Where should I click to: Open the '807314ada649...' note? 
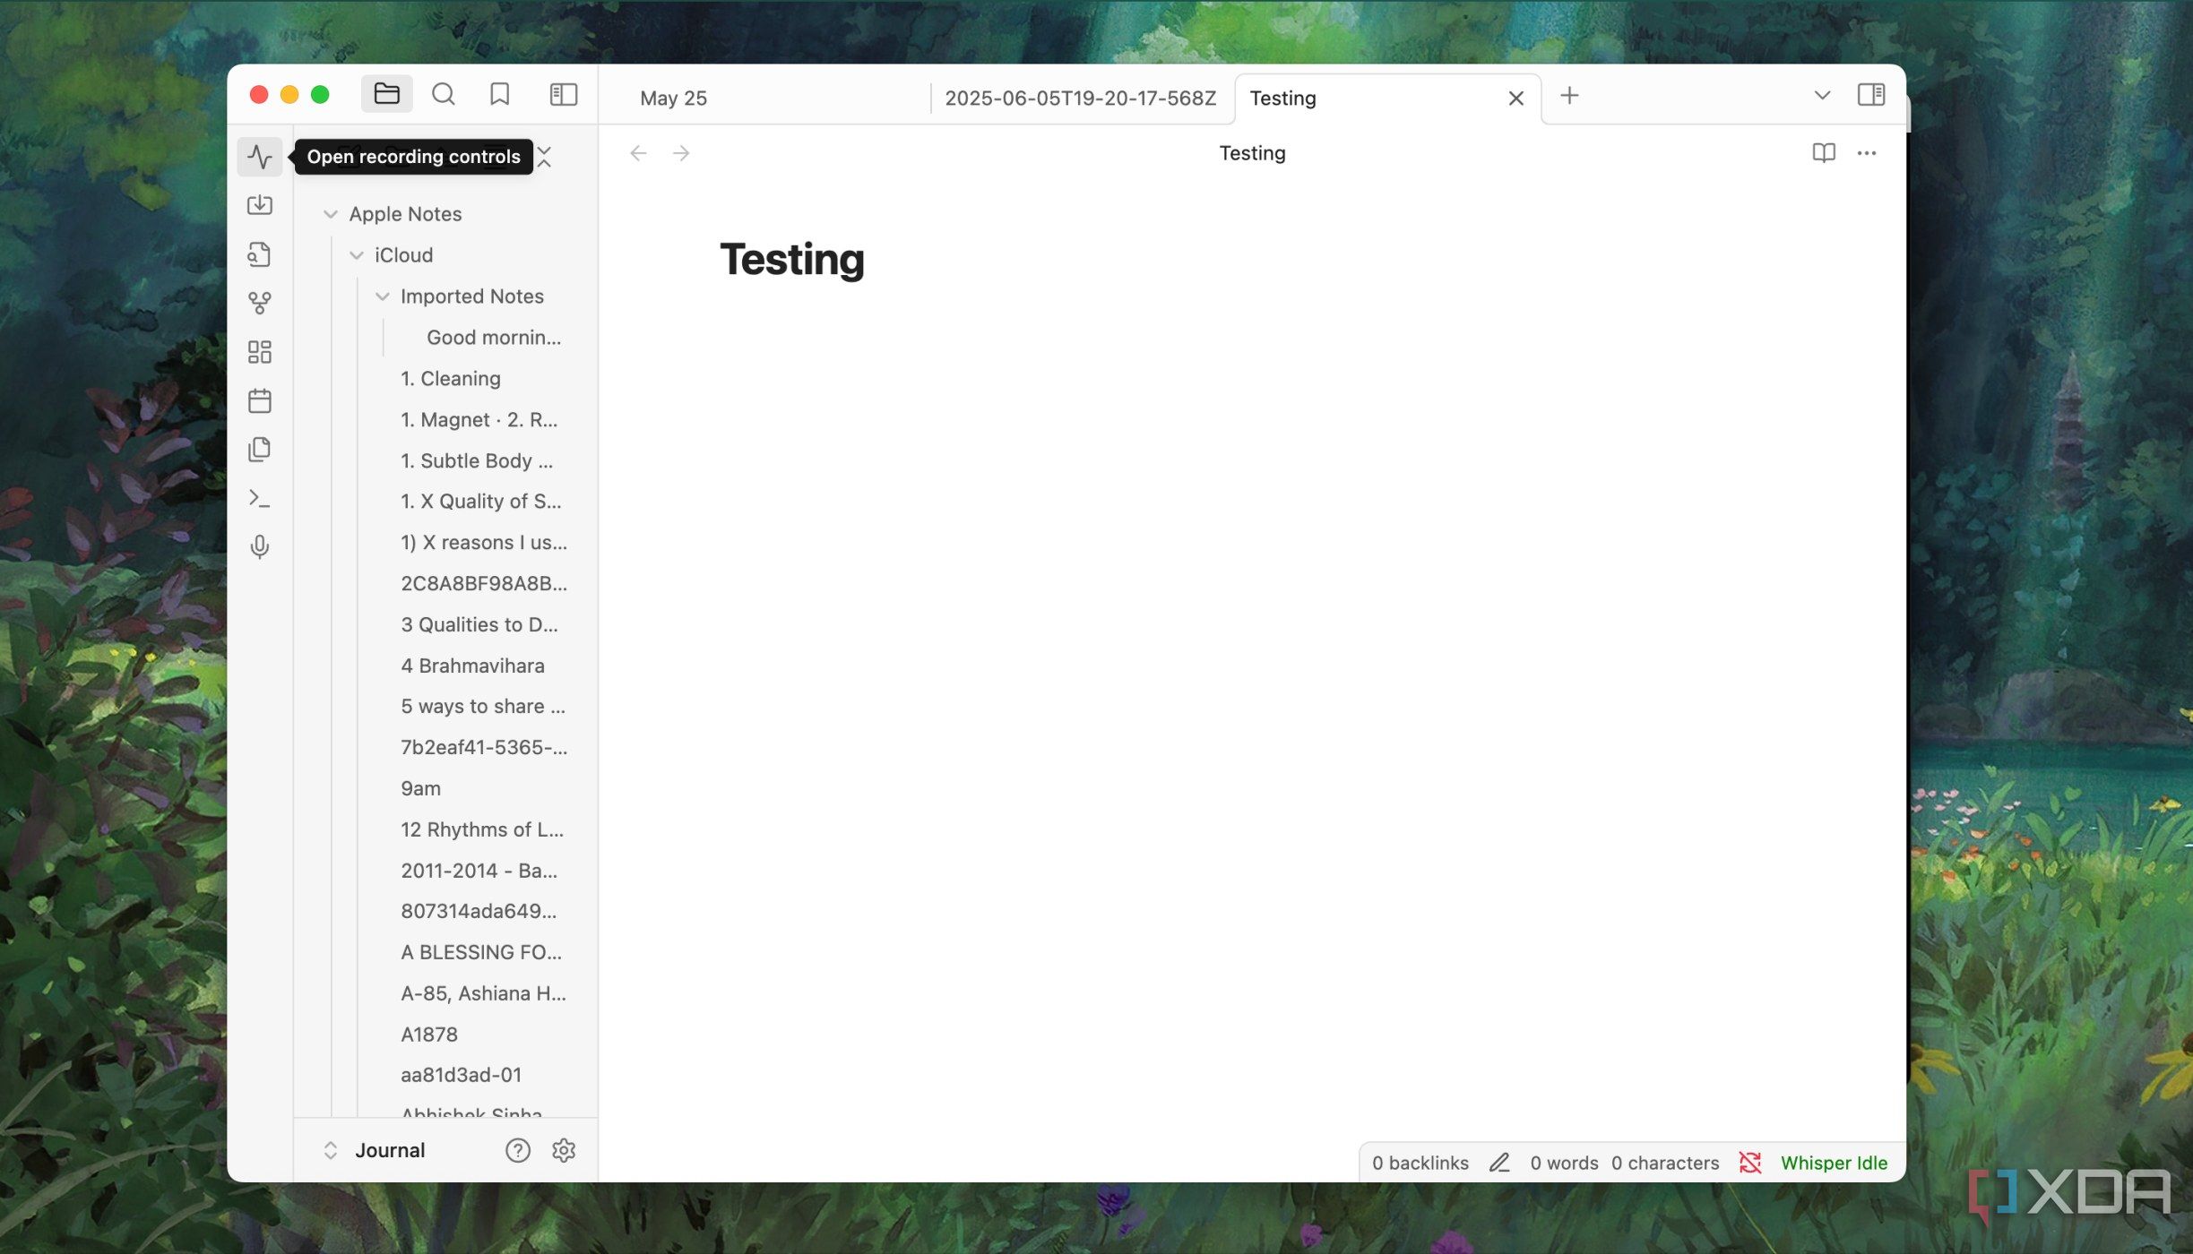point(479,912)
